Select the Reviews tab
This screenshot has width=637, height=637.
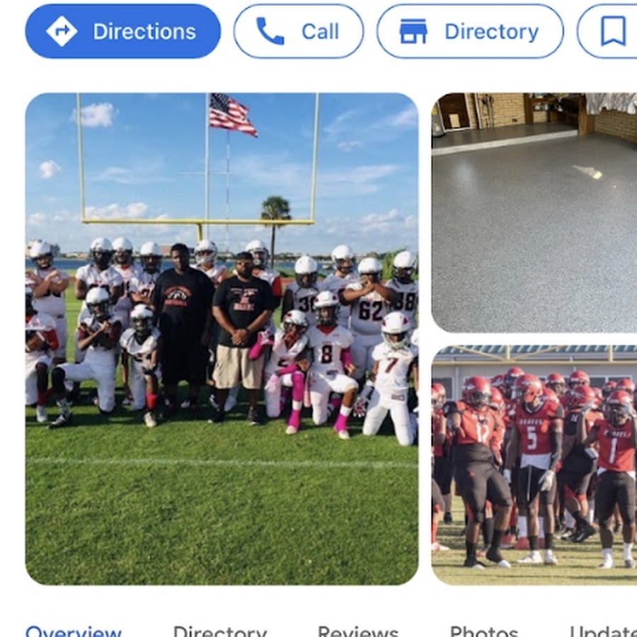click(358, 631)
